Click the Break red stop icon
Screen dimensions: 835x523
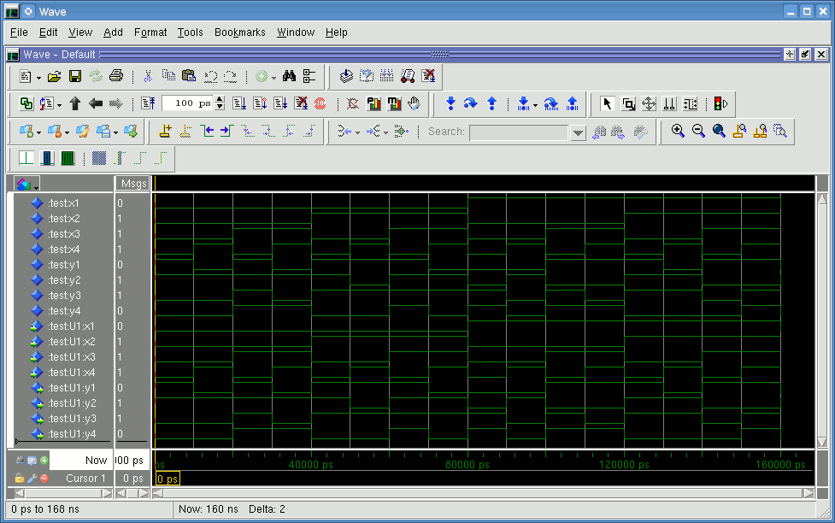[320, 103]
